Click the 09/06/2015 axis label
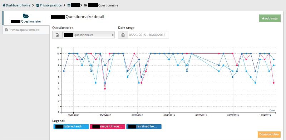The width and height of the screenshot is (286, 140). 137,115
